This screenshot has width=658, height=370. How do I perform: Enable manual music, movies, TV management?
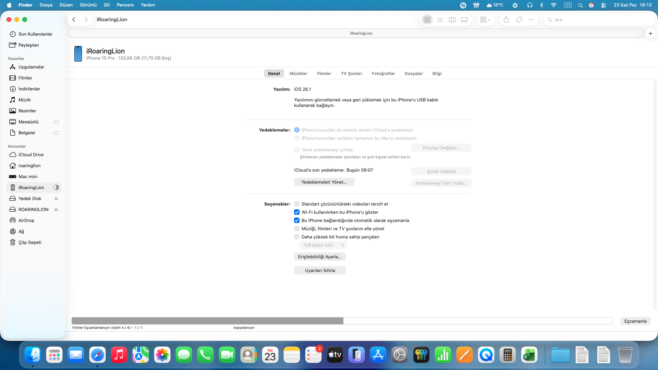coord(297,229)
